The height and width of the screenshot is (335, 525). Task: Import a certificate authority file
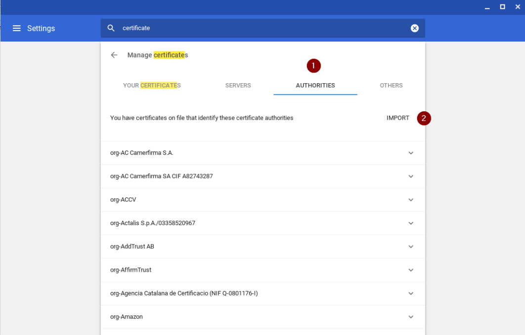[398, 118]
